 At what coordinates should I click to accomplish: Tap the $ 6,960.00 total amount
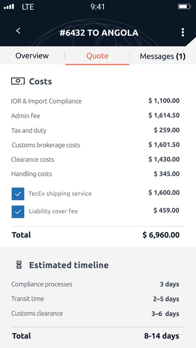(161, 235)
